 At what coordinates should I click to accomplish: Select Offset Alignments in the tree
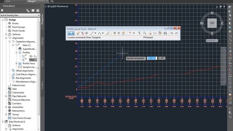[x=24, y=71]
